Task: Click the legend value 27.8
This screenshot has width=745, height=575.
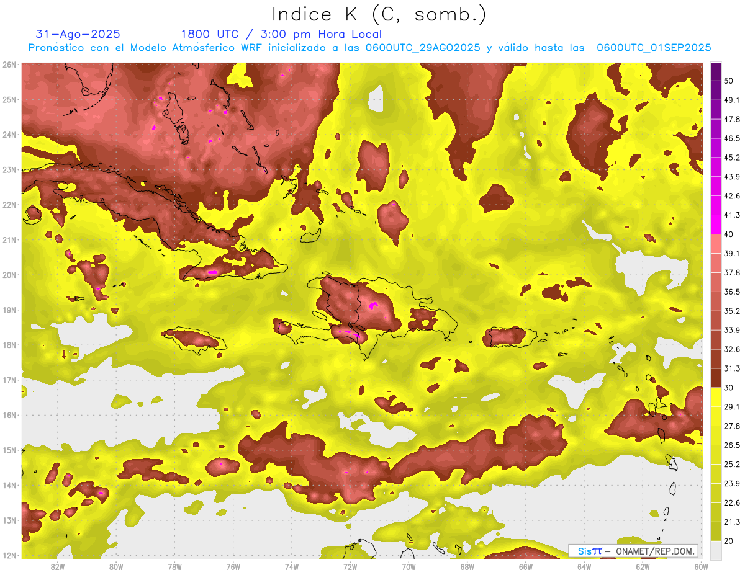Action: click(x=731, y=426)
